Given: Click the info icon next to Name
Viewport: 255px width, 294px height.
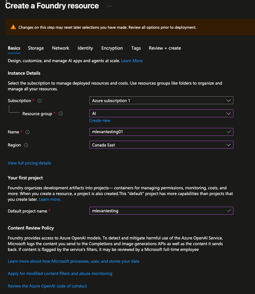Looking at the screenshot, I should 28,132.
